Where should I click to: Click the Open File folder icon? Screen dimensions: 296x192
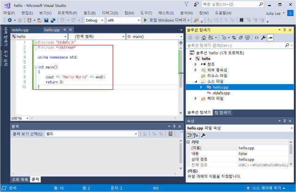pos(40,20)
